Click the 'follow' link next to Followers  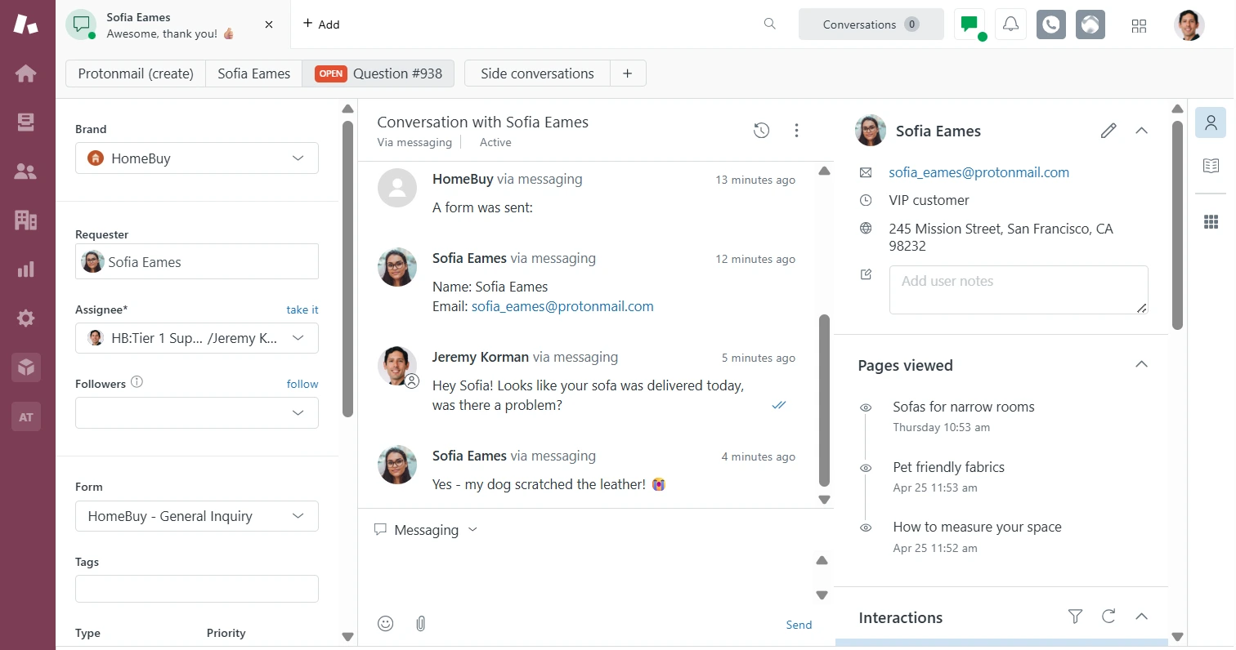click(x=302, y=384)
